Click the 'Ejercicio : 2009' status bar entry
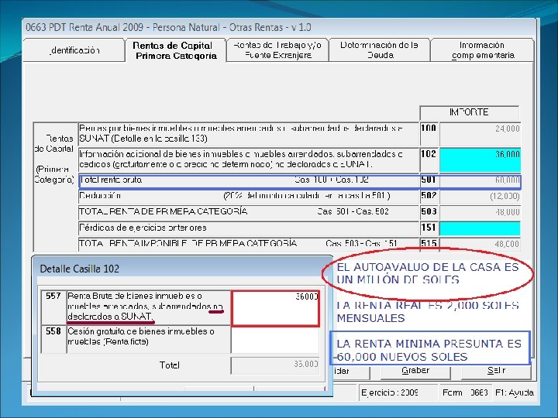This screenshot has height=418, width=558. click(x=390, y=392)
